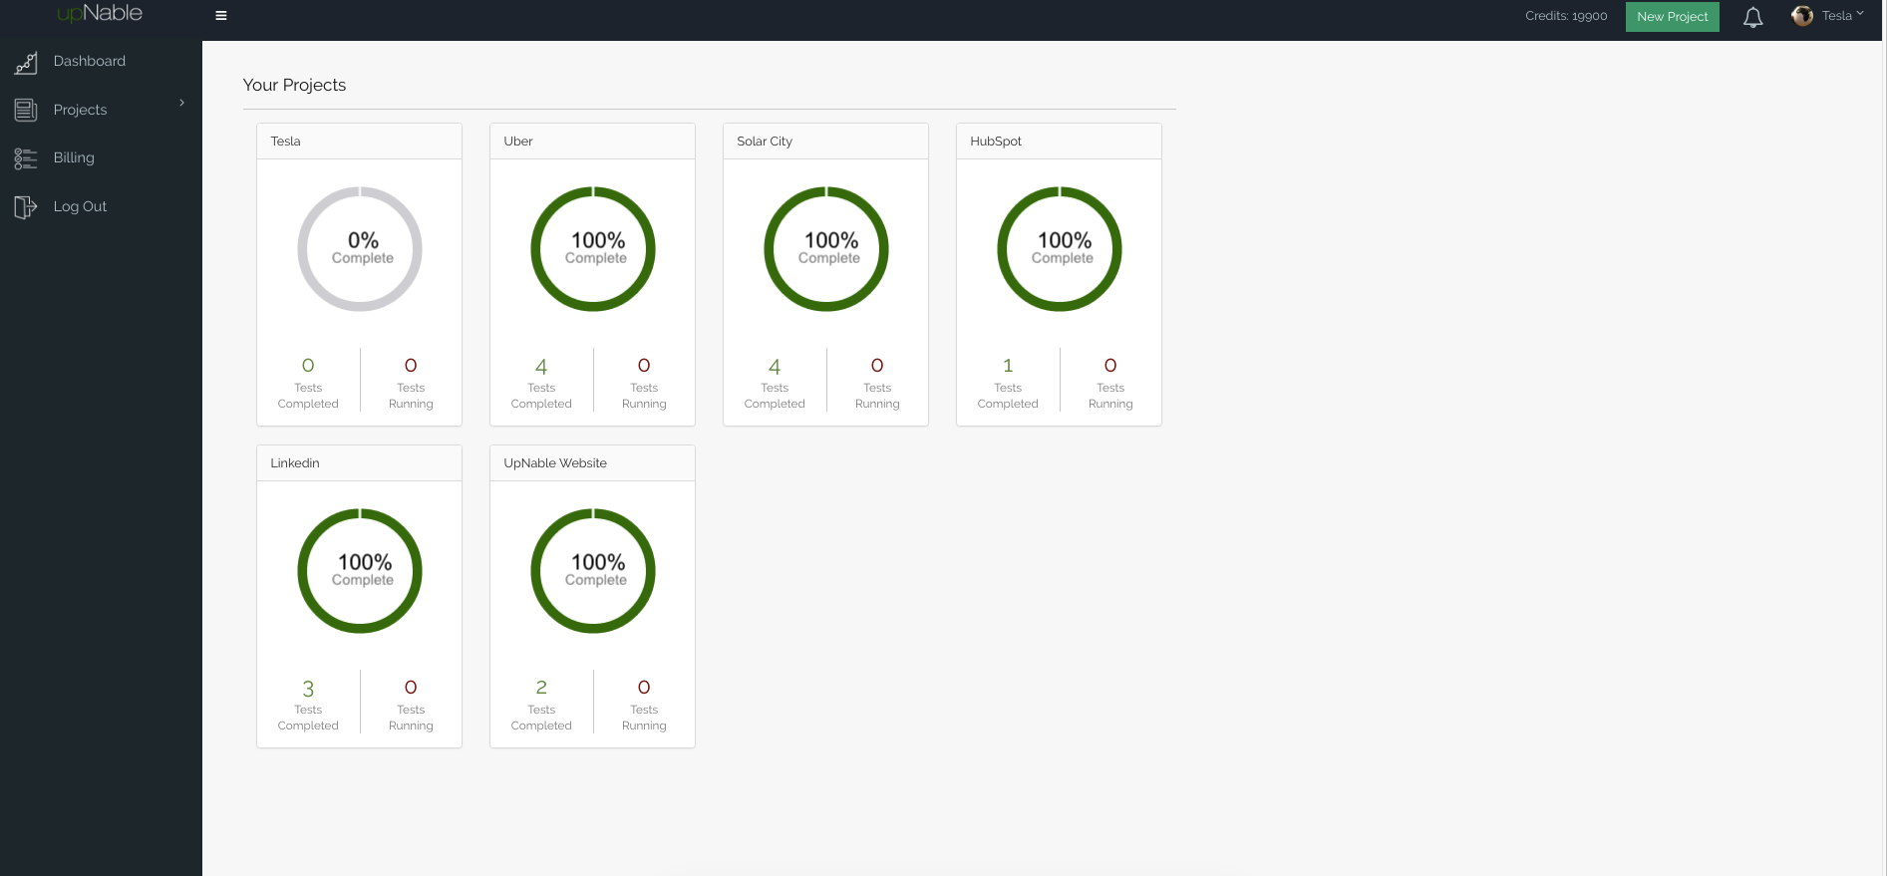Expand the Projects submenu chevron
1887x876 pixels.
point(181,103)
